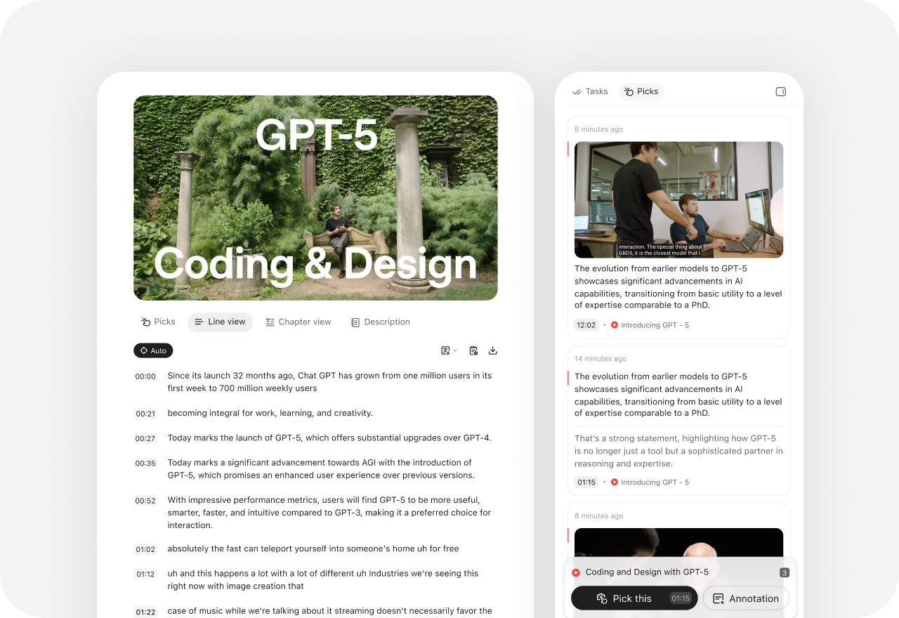
Task: Jump to timestamp 00:21 in transcript
Action: coord(145,414)
